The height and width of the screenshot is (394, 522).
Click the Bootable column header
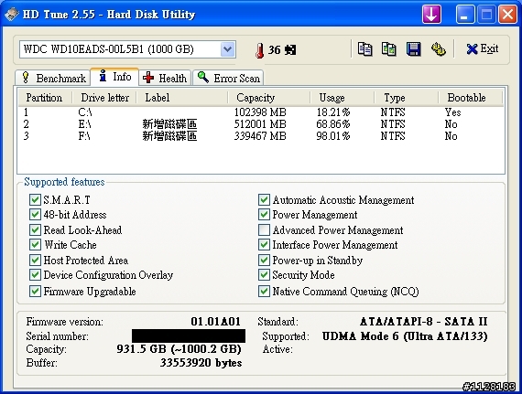pos(470,98)
